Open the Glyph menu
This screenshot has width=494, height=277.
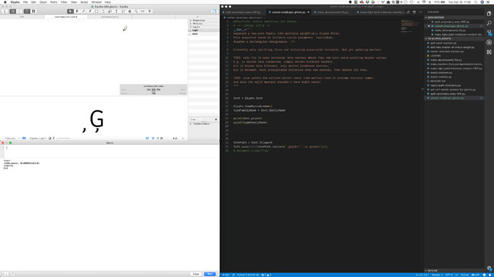(x=43, y=2)
